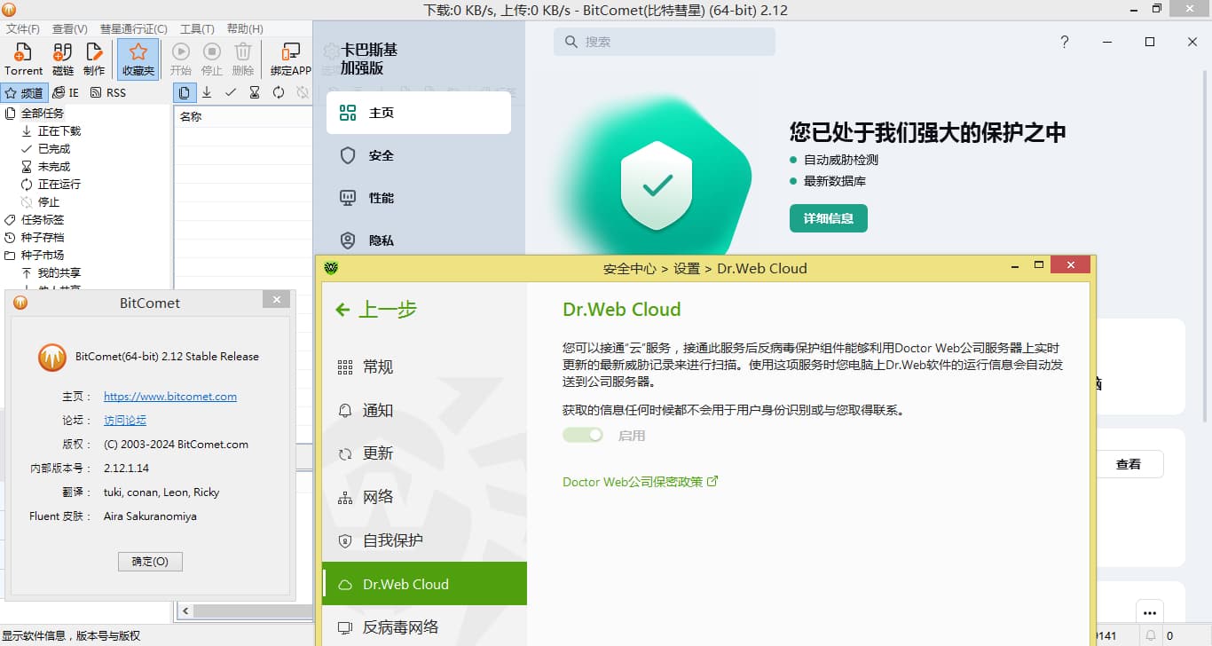This screenshot has width=1212, height=646.
Task: Switch to the 频道 tab
Action: pyautogui.click(x=24, y=92)
